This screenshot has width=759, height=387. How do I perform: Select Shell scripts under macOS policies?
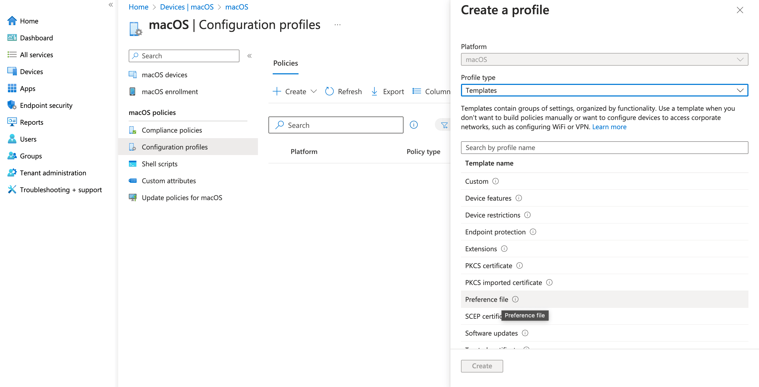tap(159, 164)
